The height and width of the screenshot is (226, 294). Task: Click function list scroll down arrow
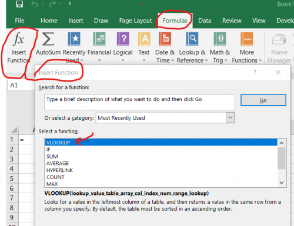[x=282, y=183]
